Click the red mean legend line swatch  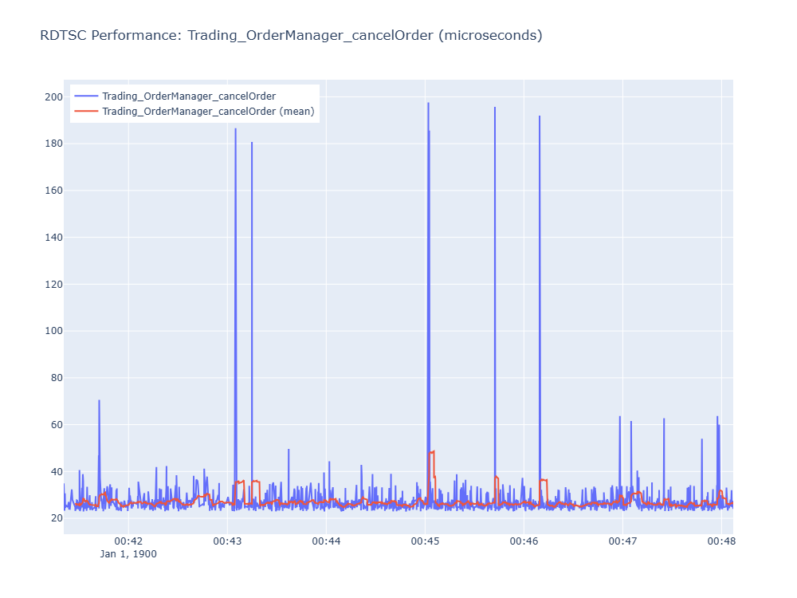click(x=86, y=112)
